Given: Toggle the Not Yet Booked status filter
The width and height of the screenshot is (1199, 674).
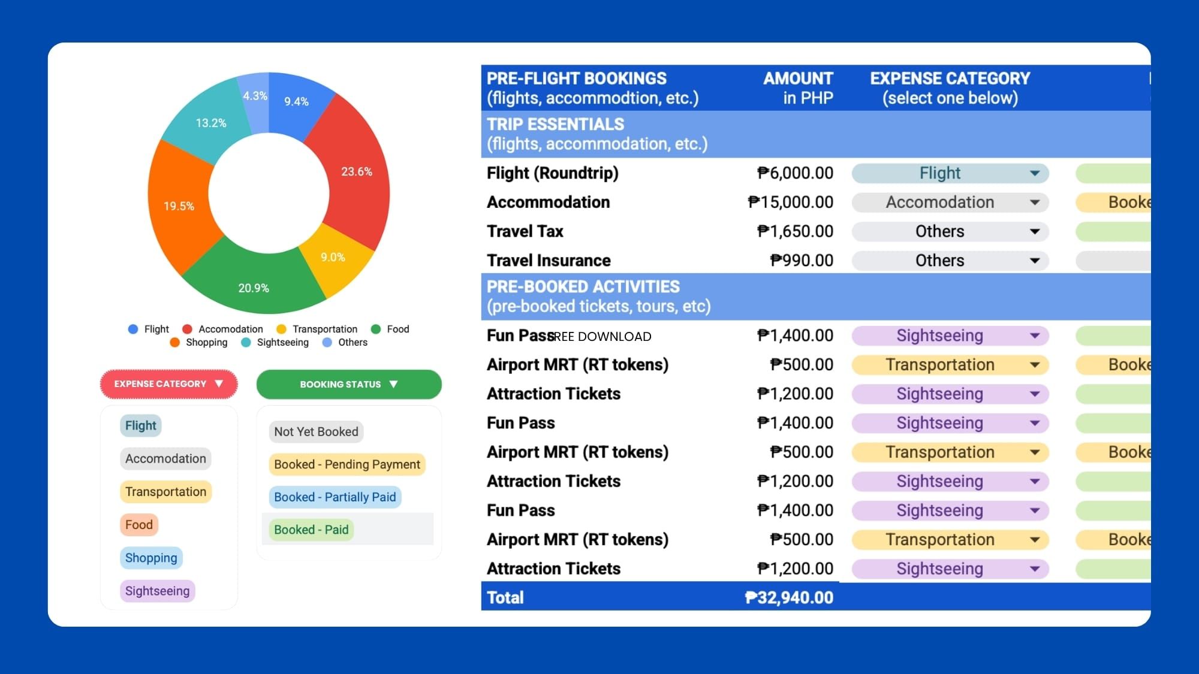Looking at the screenshot, I should click(x=315, y=431).
